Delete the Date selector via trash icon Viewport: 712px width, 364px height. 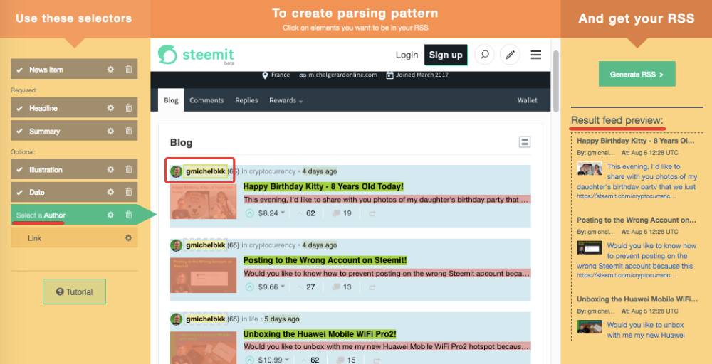(x=128, y=192)
